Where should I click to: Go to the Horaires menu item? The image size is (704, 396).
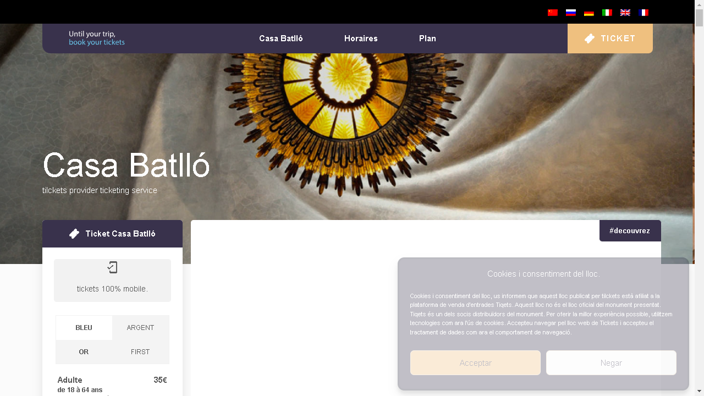pos(361,38)
